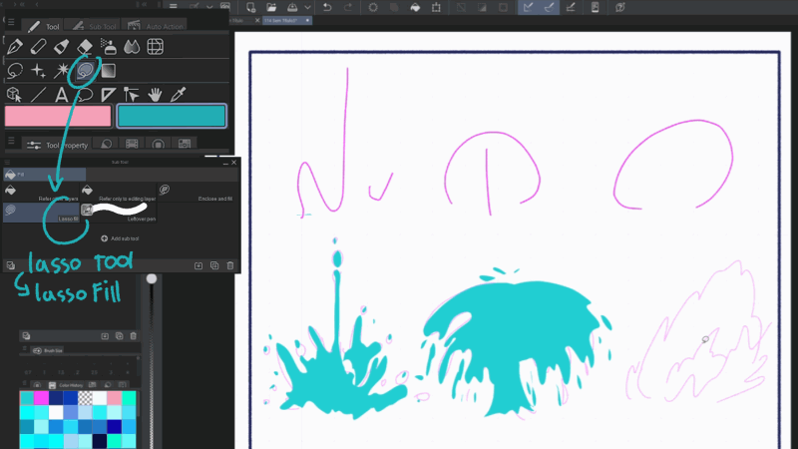The image size is (798, 449).
Task: Click the Clear sun-shaped toolbar icon
Action: [373, 7]
